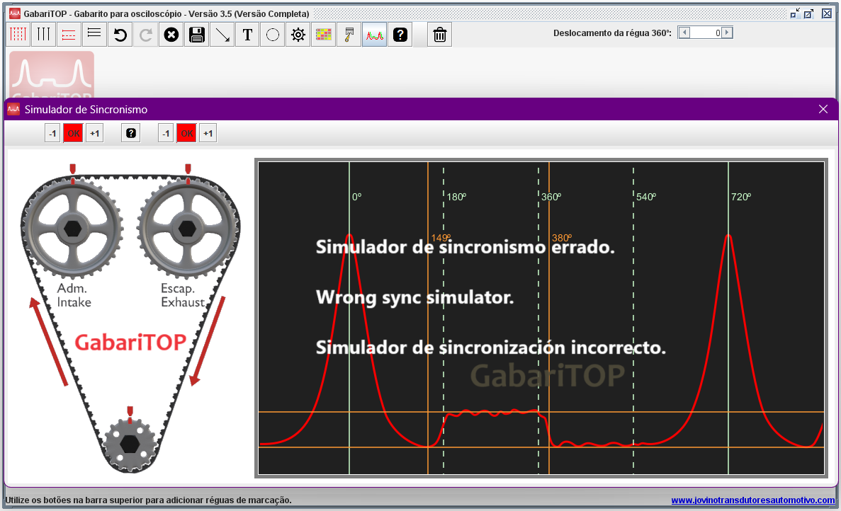Select the text T tool
841x511 pixels.
pos(247,35)
